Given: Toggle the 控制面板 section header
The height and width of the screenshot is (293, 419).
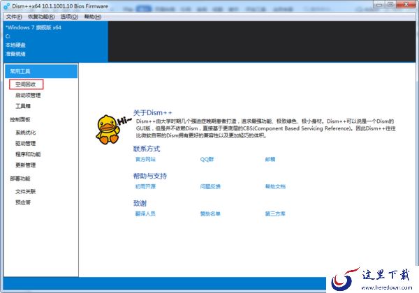Looking at the screenshot, I should click(x=20, y=119).
